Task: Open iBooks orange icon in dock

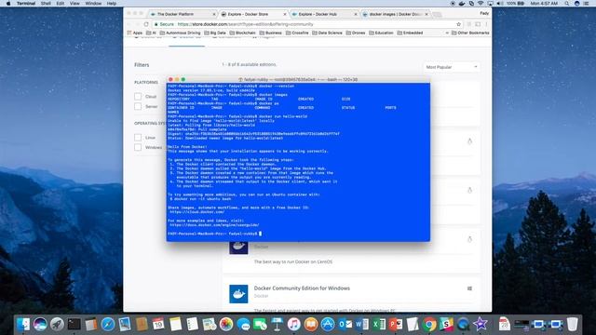Action: coord(310,324)
